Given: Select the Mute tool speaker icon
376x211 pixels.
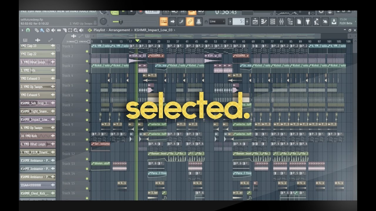Looking at the screenshot, I should point(53,30).
